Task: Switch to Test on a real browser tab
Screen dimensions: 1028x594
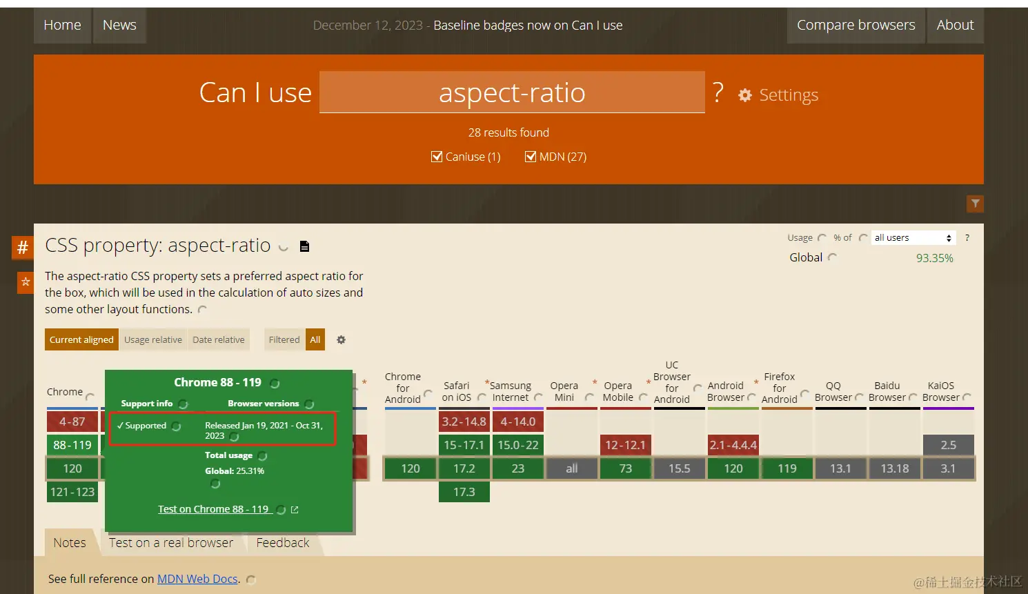Action: (x=171, y=543)
